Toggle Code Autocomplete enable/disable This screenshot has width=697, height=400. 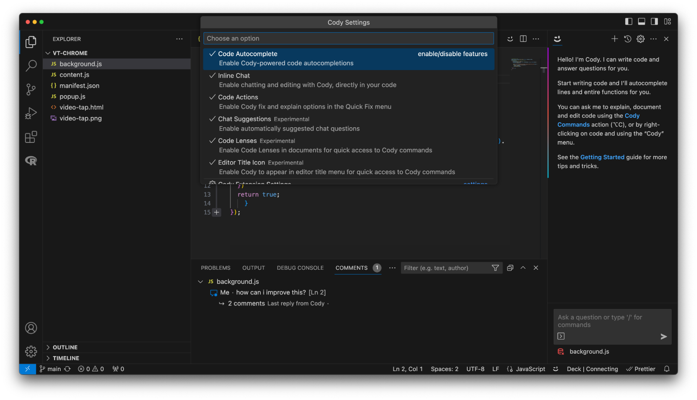(x=349, y=58)
